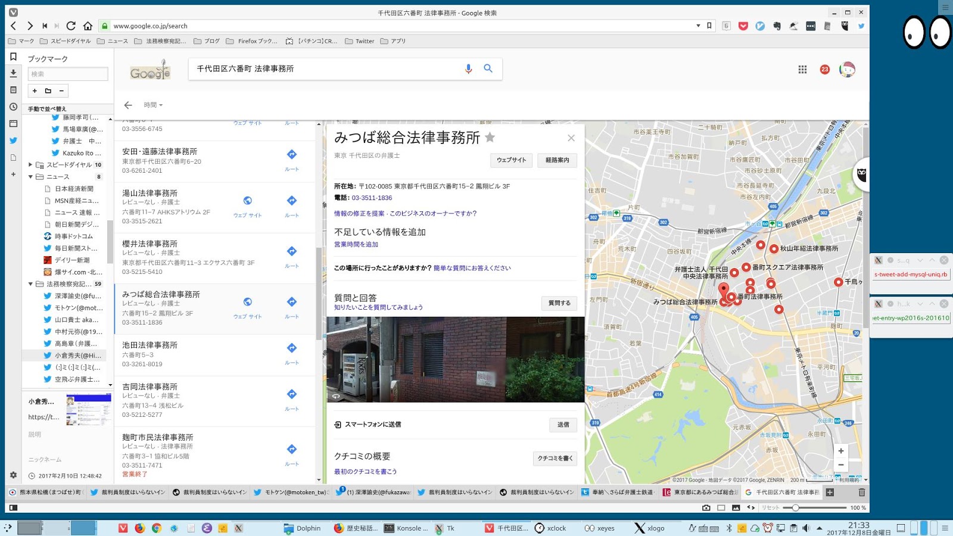The image size is (953, 536).
Task: Start Google voice search microphone
Action: [x=468, y=68]
